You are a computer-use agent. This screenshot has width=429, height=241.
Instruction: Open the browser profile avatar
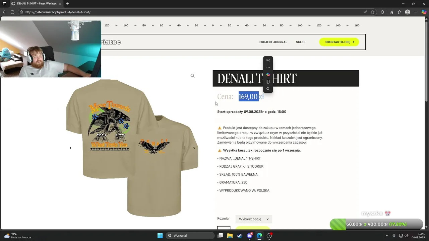point(408,12)
